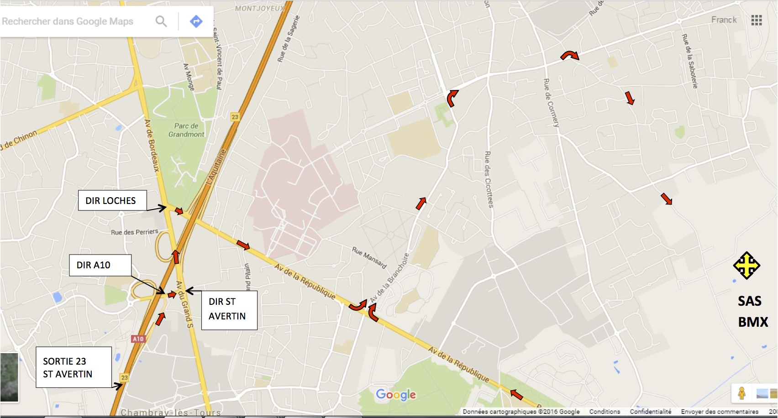778x418 pixels.
Task: Click the yellow cross marker above SAS BMX
Action: pos(746,265)
